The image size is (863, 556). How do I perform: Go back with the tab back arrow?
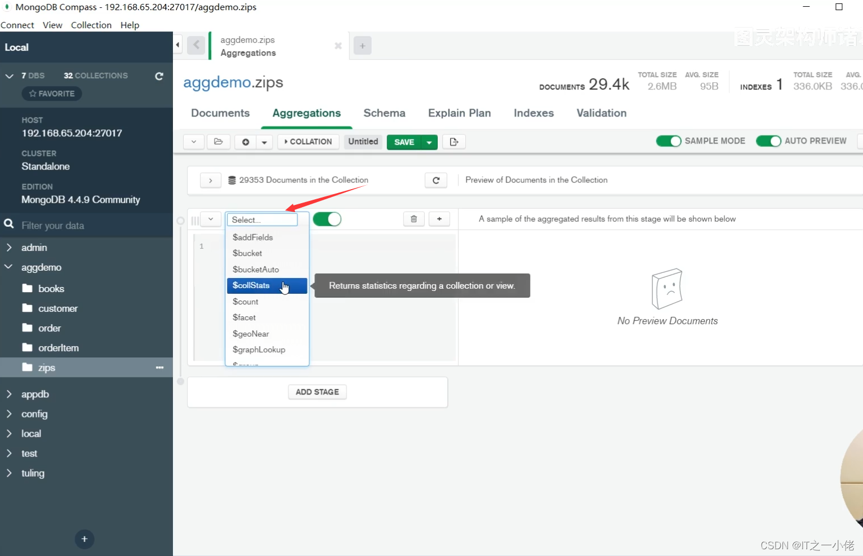[x=196, y=45]
